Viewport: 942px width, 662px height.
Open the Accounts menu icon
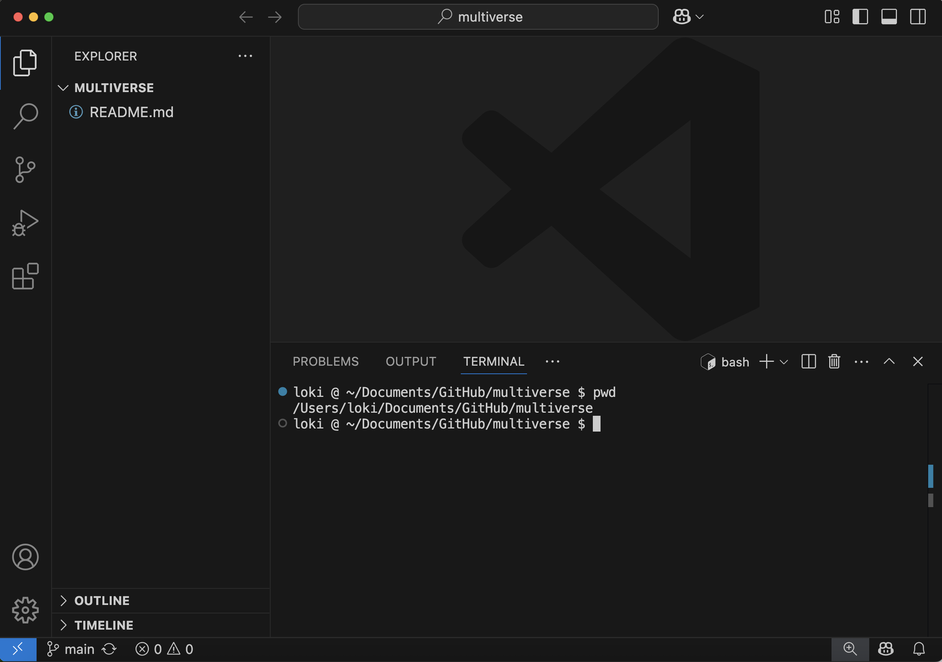click(x=25, y=557)
